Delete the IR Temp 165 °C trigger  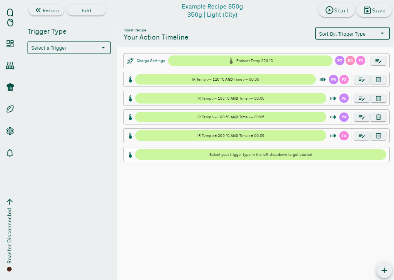tap(379, 99)
